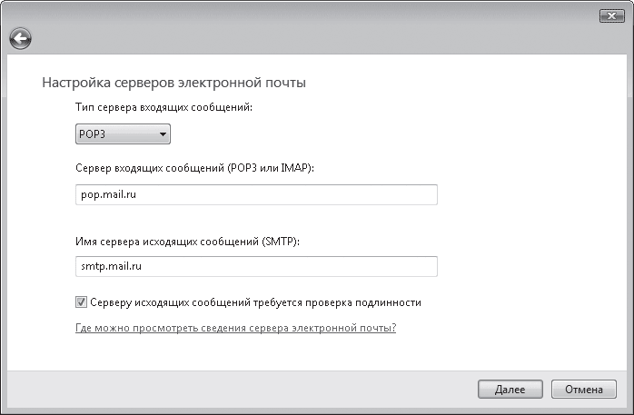Click the back arrow button
Screen dimensions: 634x415
[x=20, y=38]
